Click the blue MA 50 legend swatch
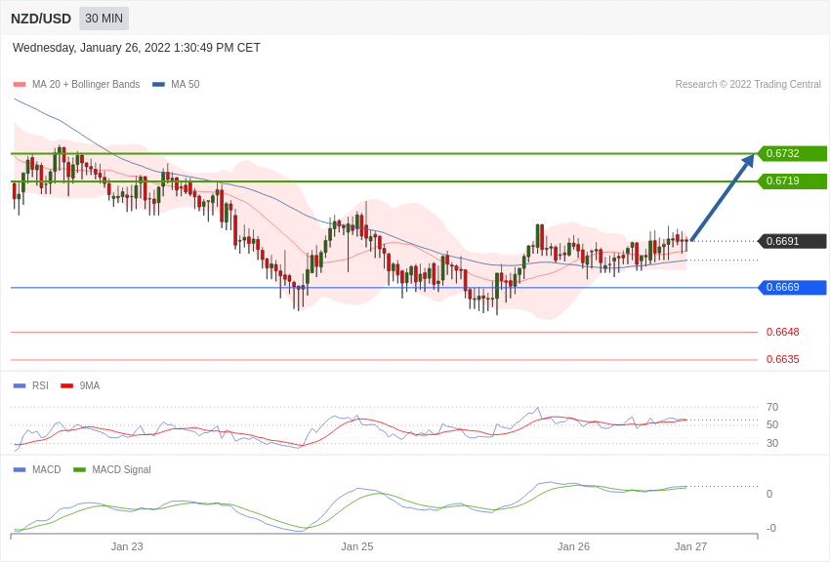Viewport: 830px width, 562px height. pyautogui.click(x=158, y=84)
